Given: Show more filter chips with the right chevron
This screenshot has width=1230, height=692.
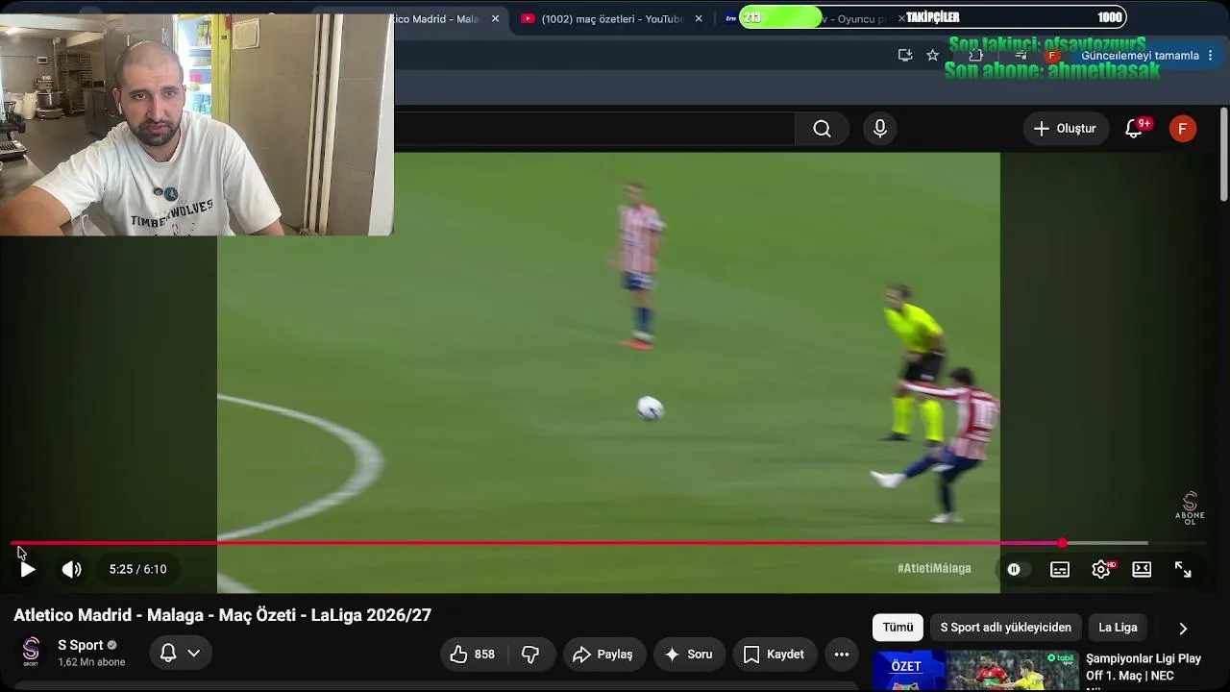Looking at the screenshot, I should point(1183,629).
